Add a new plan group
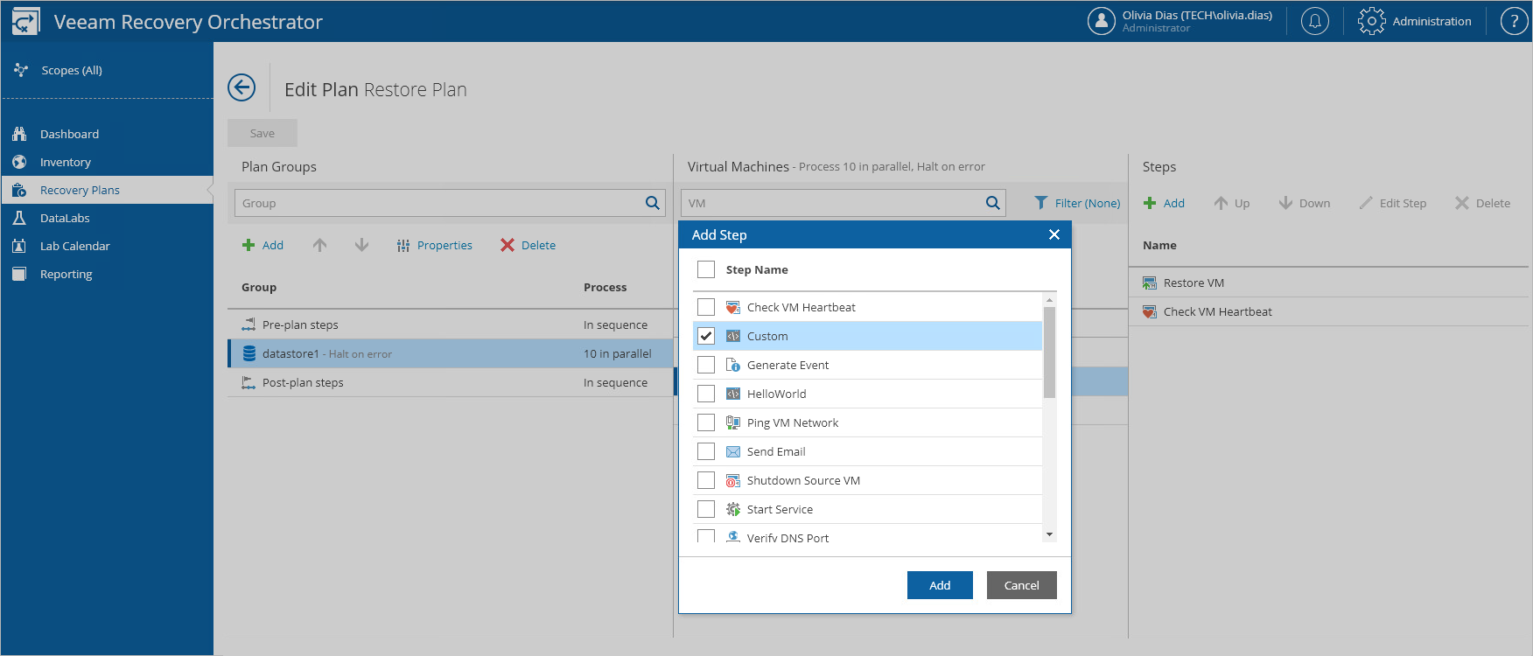Viewport: 1533px width, 656px height. [x=262, y=245]
